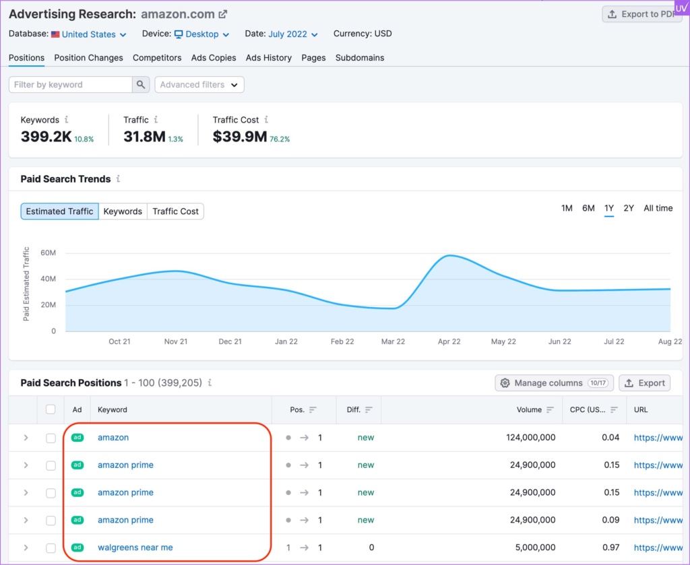Click the search magnifier icon in keyword filter
Screen dimensions: 690x565
tap(141, 85)
